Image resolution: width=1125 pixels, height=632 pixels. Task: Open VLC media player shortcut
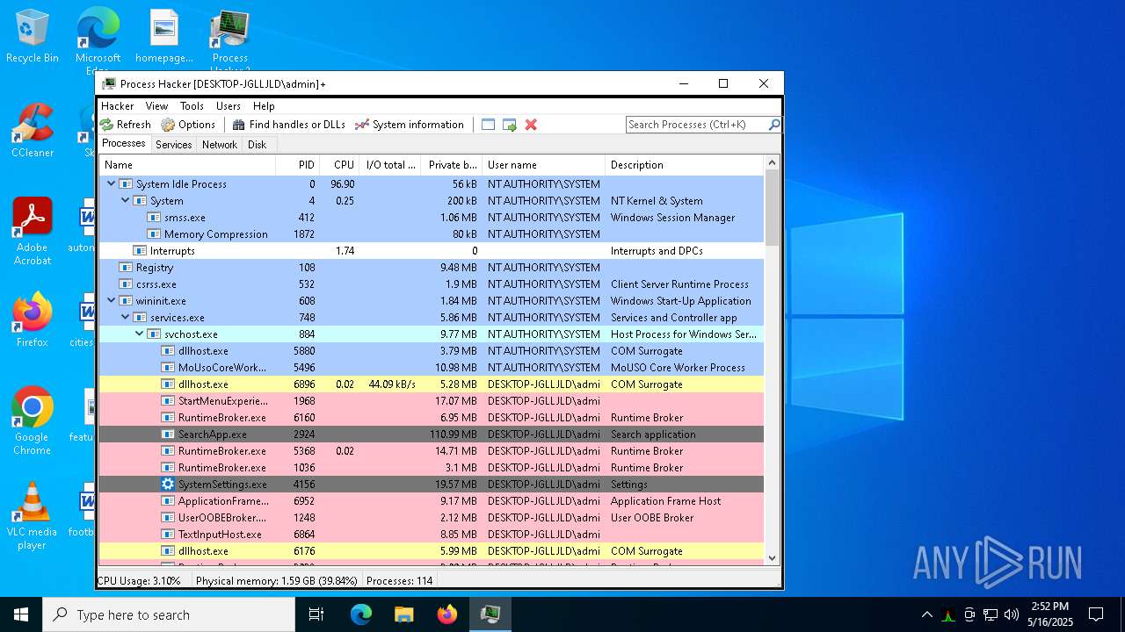click(x=33, y=516)
